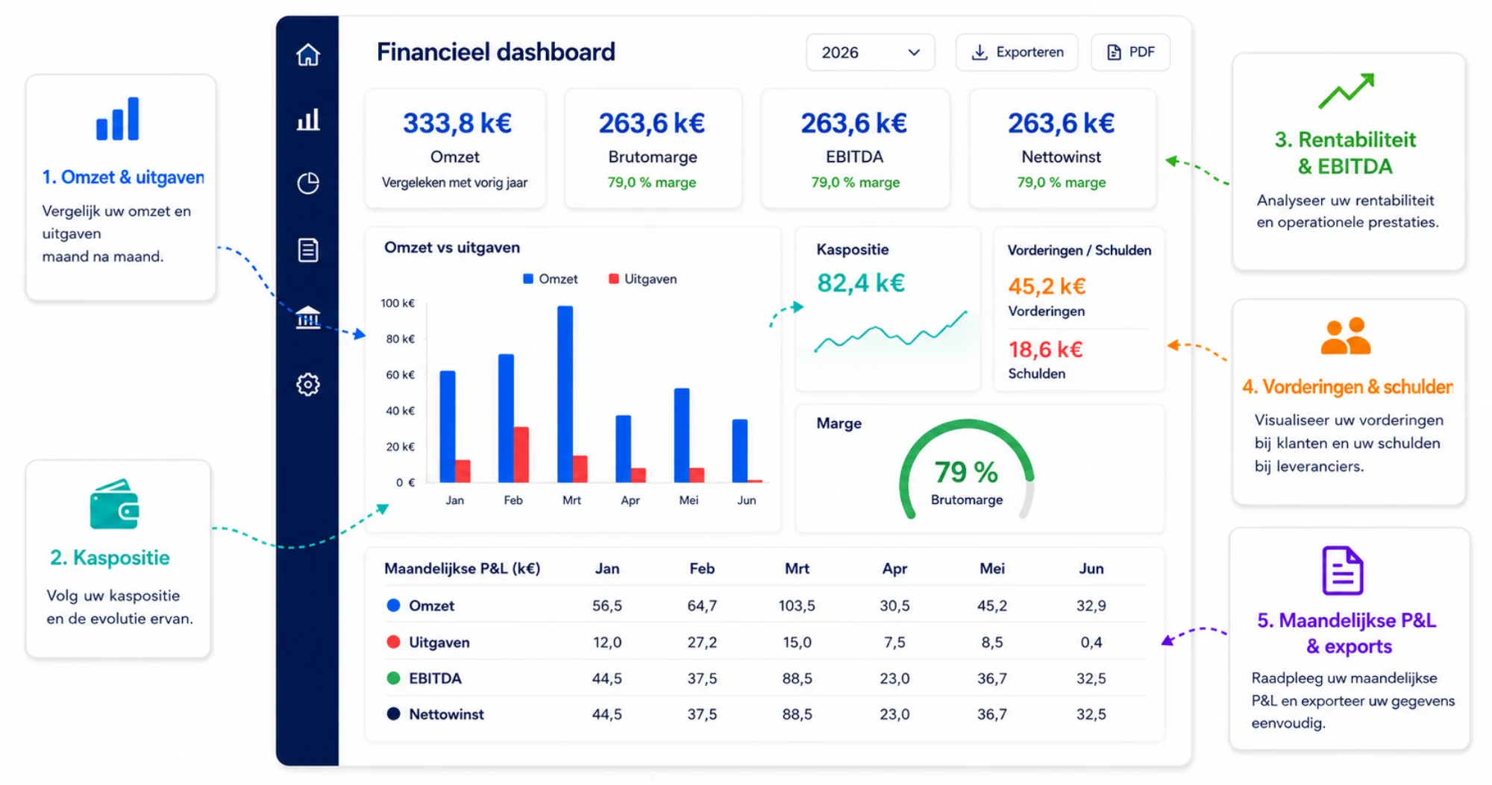The width and height of the screenshot is (1492, 785).
Task: Click the '5. Maandelijkse P&L & exports' heading
Action: coord(1347,633)
